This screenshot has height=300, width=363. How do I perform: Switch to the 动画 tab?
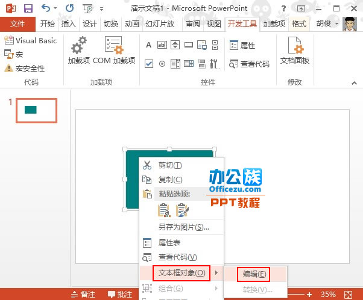point(132,24)
